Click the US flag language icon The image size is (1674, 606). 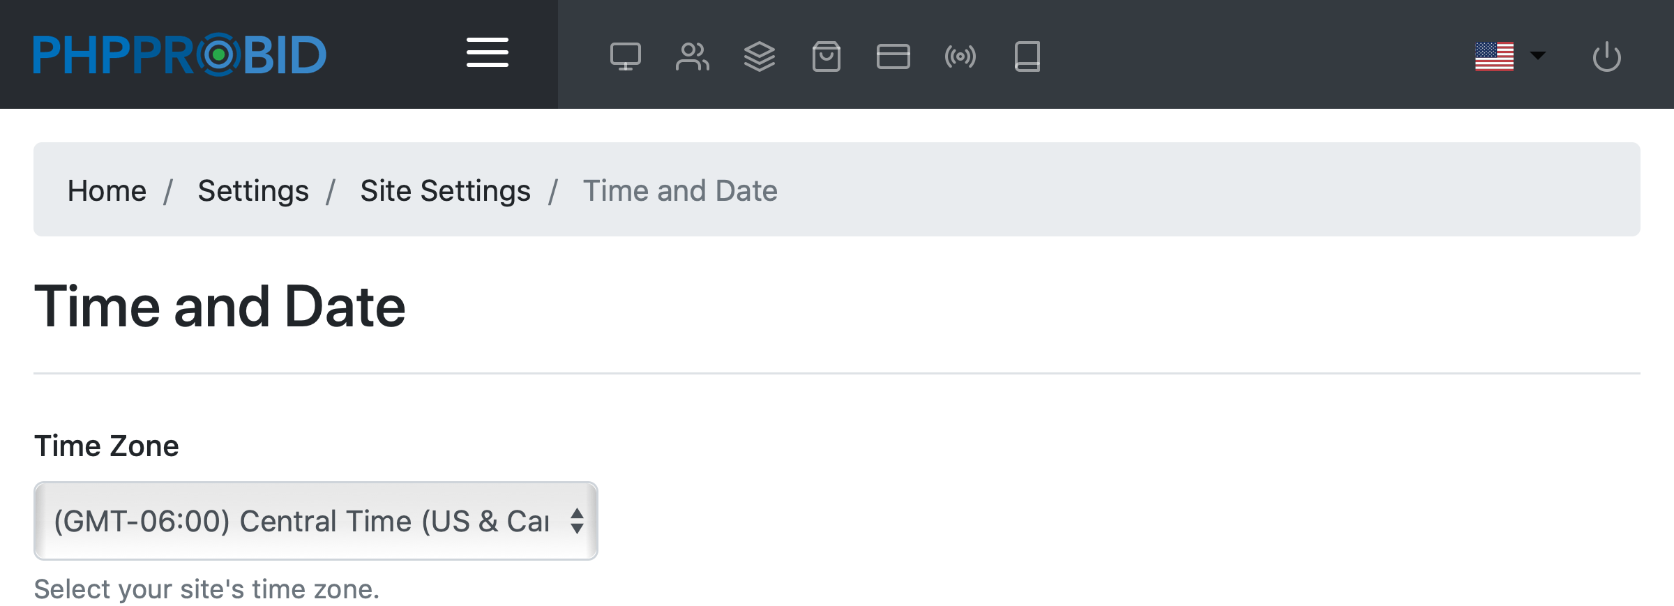pos(1494,56)
